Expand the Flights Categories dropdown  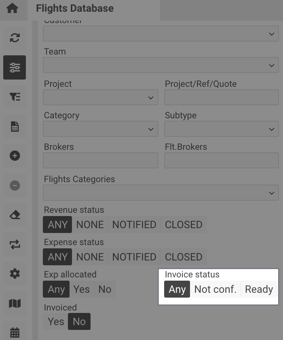pyautogui.click(x=161, y=192)
